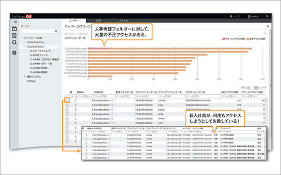Click the filter field under ログオンユーザー名 column
The height and width of the screenshot is (175, 281).
[x=203, y=96]
